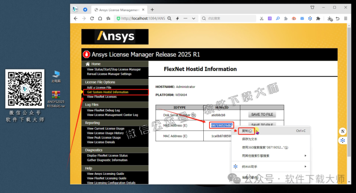Click the floating Nano AI assistant button

pos(343,140)
